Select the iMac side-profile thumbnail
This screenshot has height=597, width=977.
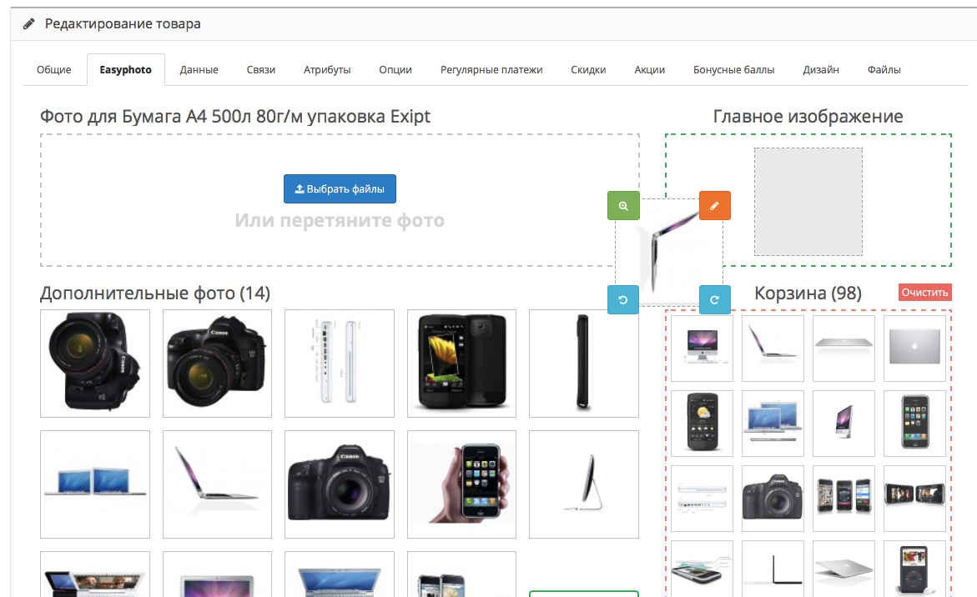(584, 484)
